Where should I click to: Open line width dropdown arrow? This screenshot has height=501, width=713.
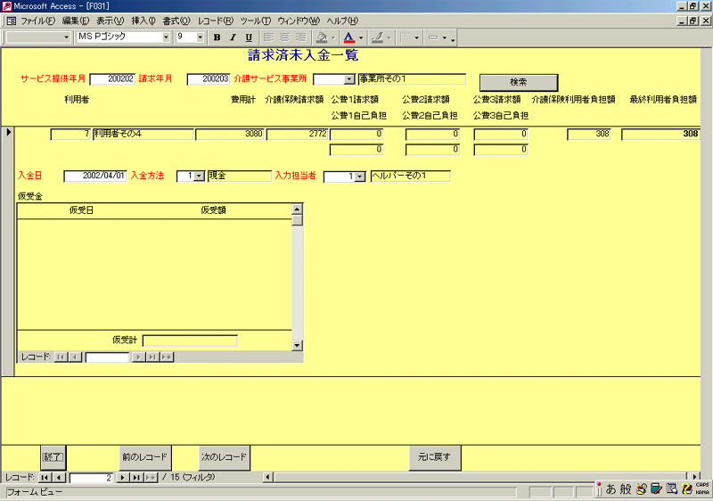(x=416, y=37)
